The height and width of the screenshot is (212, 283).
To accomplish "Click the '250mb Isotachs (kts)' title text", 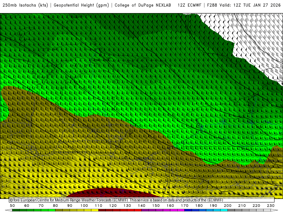I will point(25,5).
